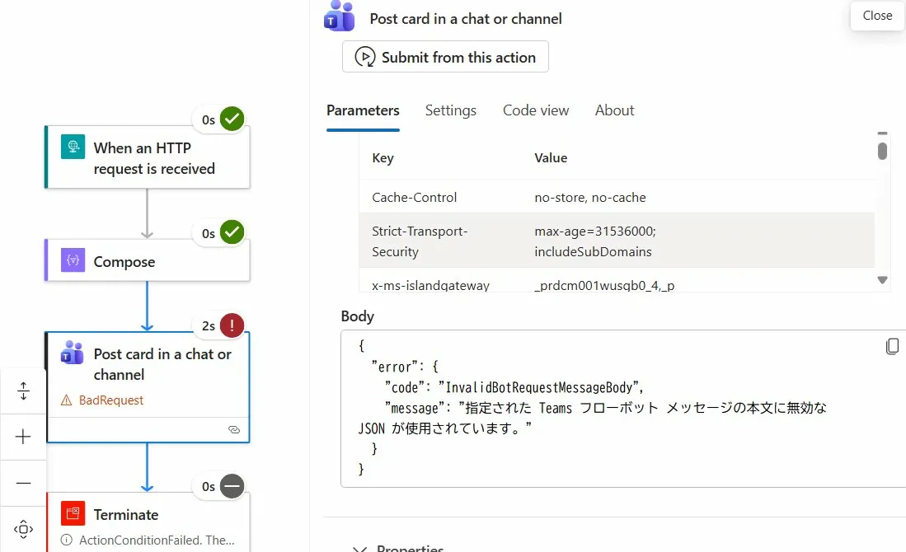Click green success checkmark on HTTP trigger

[x=232, y=119]
